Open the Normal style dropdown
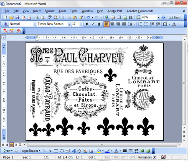188x161 pixels. 35,24
